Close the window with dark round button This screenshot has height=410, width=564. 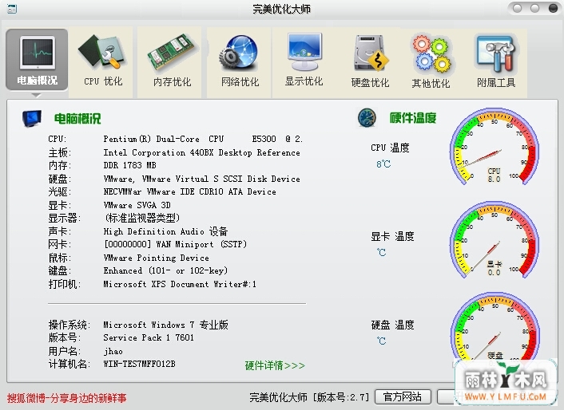[x=553, y=8]
